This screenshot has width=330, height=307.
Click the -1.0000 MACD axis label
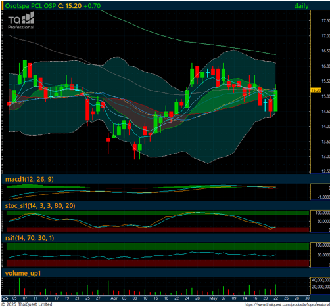323,197
